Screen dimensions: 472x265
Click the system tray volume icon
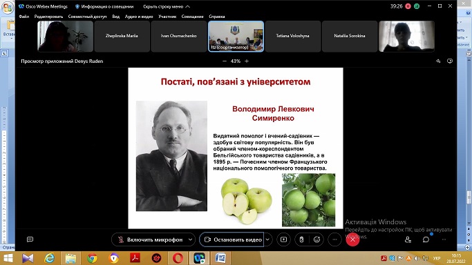pos(417,258)
